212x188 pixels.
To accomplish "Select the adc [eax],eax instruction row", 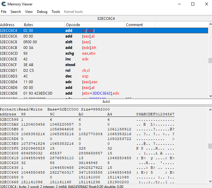I will click(104, 82).
